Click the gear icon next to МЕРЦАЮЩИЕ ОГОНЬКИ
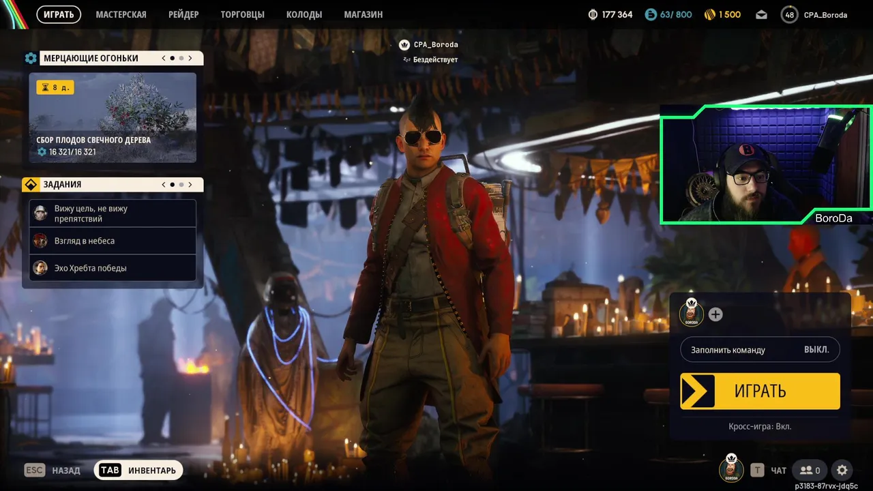Viewport: 873px width, 491px height. 30,58
